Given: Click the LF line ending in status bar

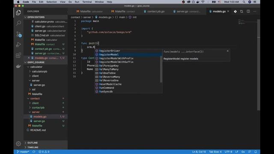Looking at the screenshot, I should pos(237,152).
